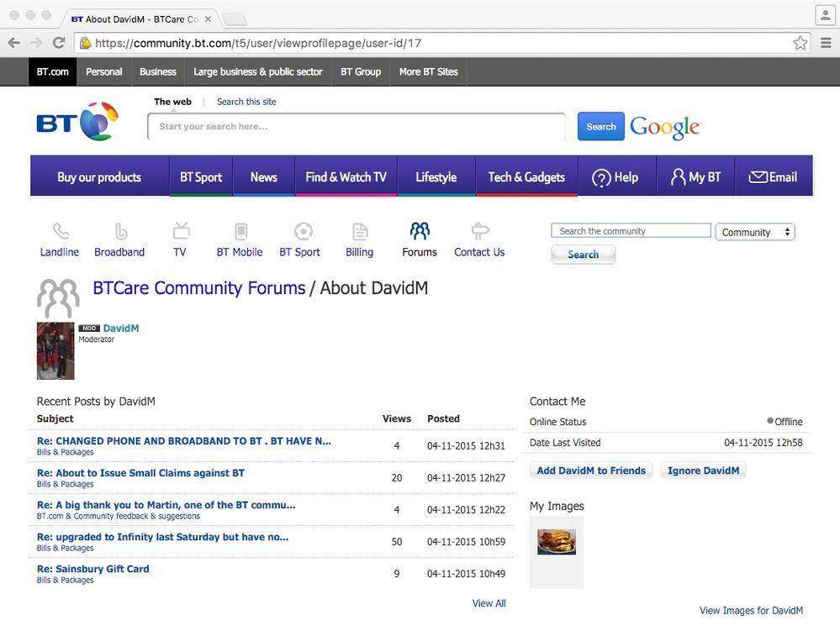Viewport: 840px width, 626px height.
Task: Select Personal in top bar
Action: [104, 71]
